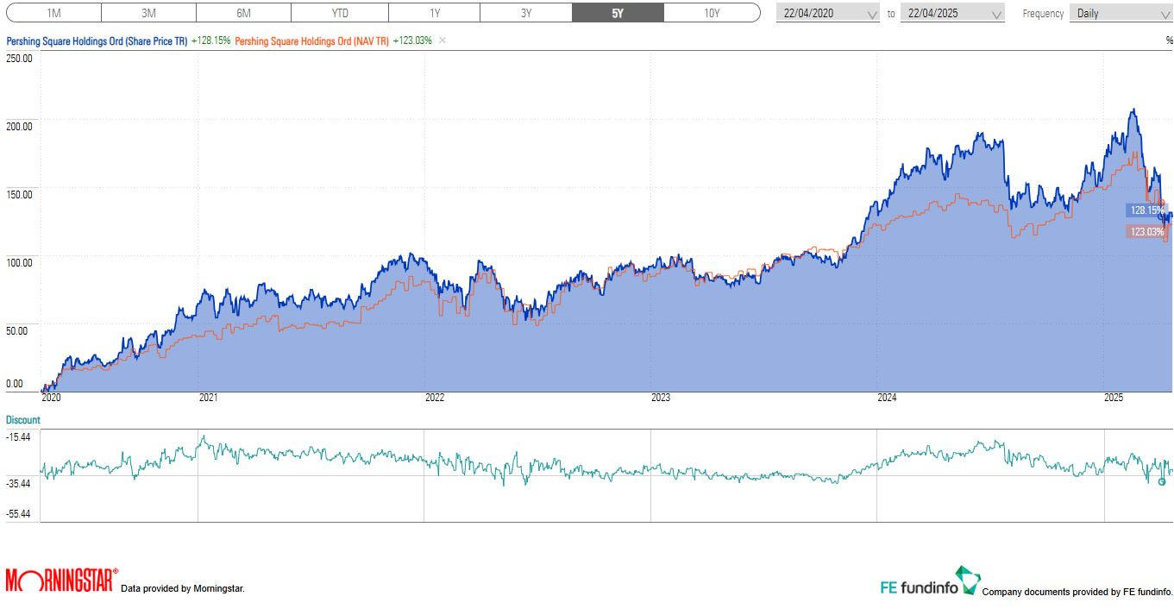This screenshot has height=615, width=1174.
Task: Switch to the 3Y range tab
Action: tap(526, 13)
